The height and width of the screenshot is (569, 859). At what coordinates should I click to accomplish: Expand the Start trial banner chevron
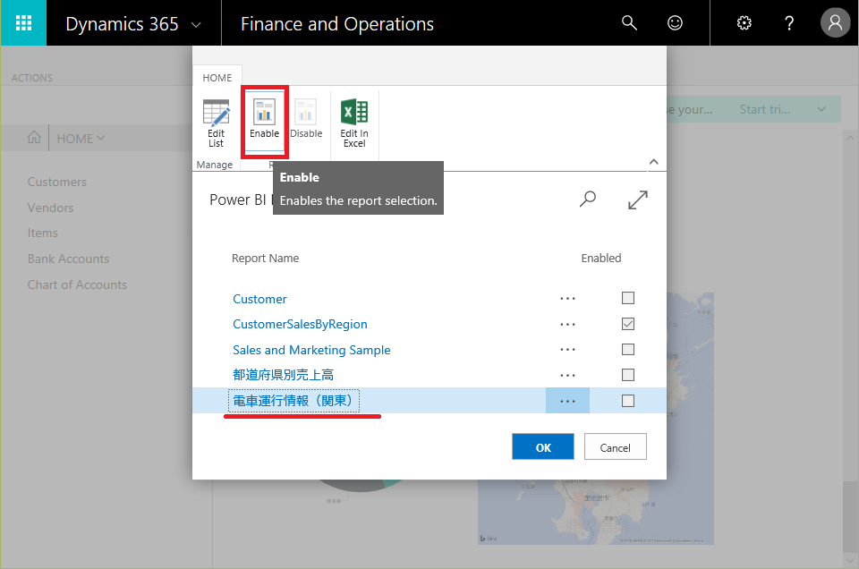pyautogui.click(x=821, y=109)
